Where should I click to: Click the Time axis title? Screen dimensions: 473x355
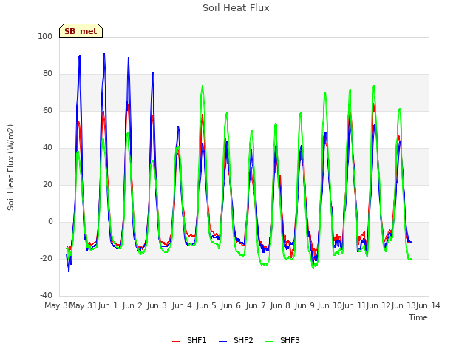418,317
